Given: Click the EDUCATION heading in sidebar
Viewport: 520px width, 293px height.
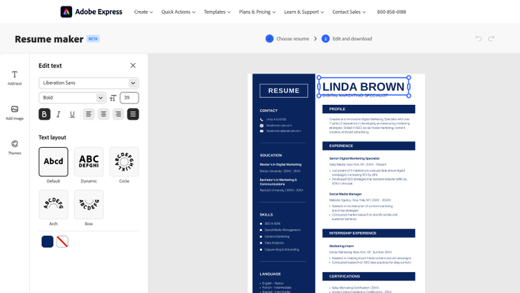Looking at the screenshot, I should tap(271, 155).
